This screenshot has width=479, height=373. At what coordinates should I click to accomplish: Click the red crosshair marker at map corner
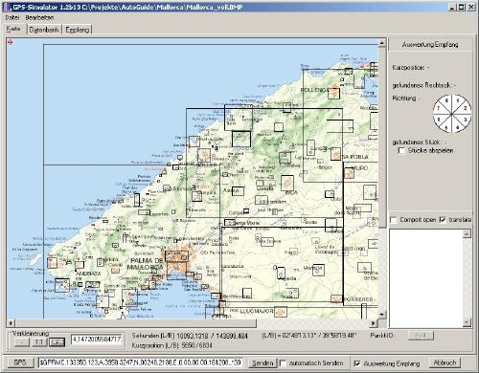coord(11,42)
